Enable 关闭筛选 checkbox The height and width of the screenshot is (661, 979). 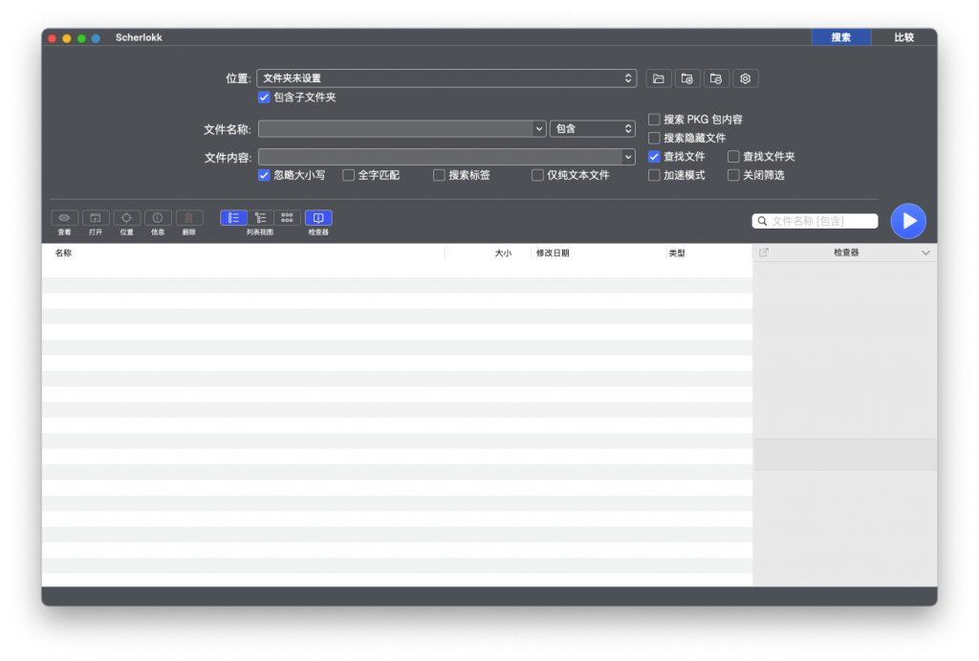pos(733,176)
